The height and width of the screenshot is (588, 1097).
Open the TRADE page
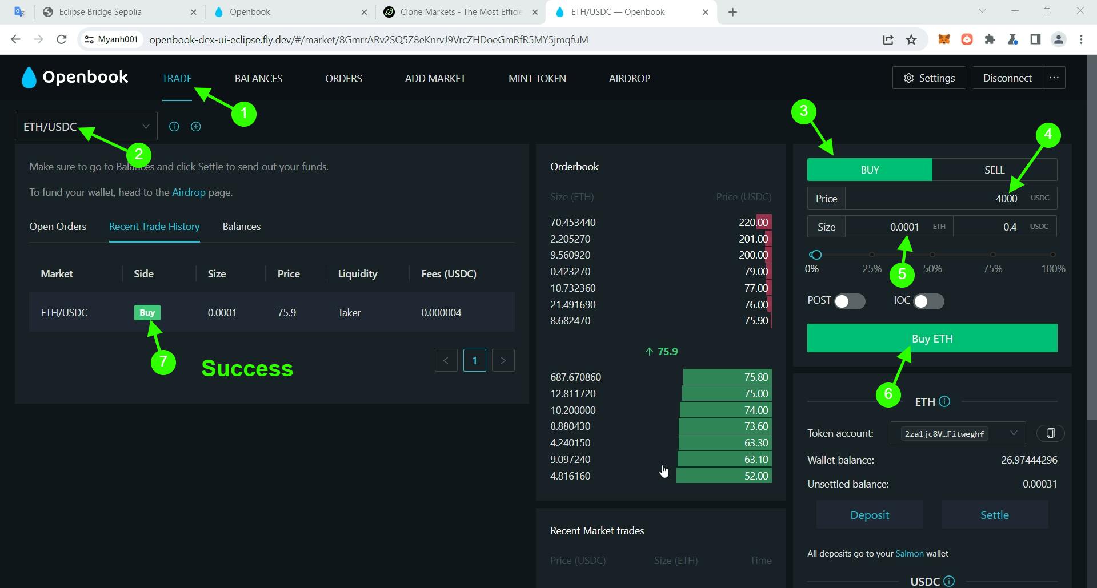click(x=177, y=78)
